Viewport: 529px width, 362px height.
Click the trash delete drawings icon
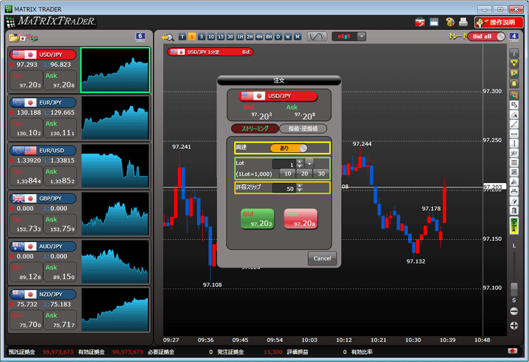[x=514, y=211]
